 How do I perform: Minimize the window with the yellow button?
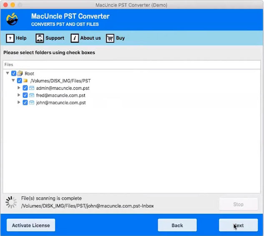click(13, 5)
